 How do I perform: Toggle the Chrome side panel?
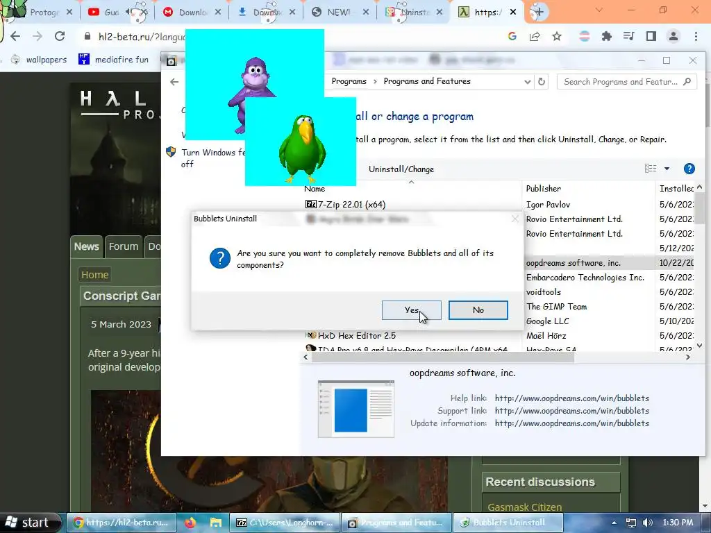tap(651, 36)
